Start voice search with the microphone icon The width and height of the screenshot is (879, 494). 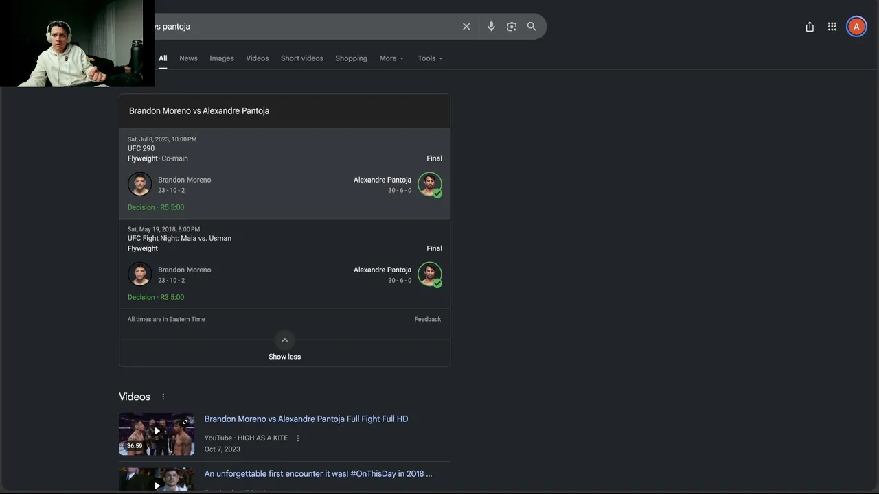(491, 27)
